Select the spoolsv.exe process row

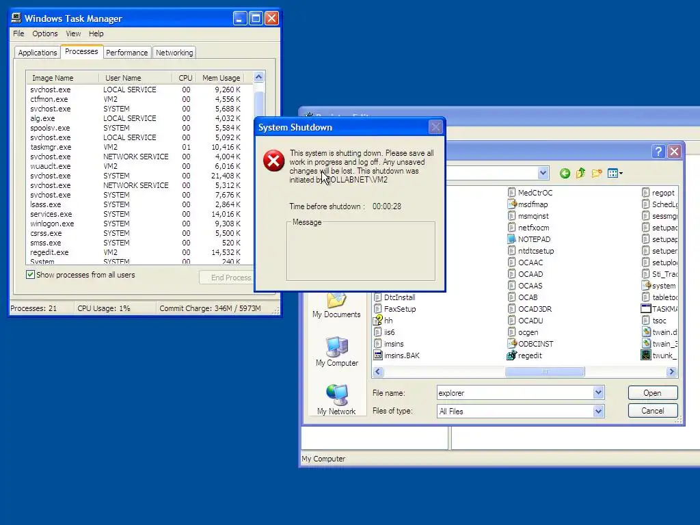click(139, 128)
